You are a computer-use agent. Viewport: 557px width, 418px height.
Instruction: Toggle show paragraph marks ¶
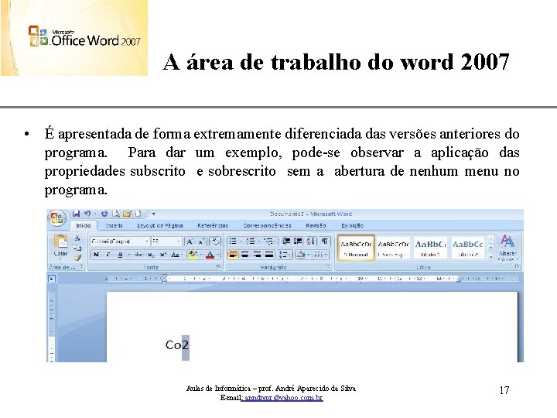coord(325,242)
